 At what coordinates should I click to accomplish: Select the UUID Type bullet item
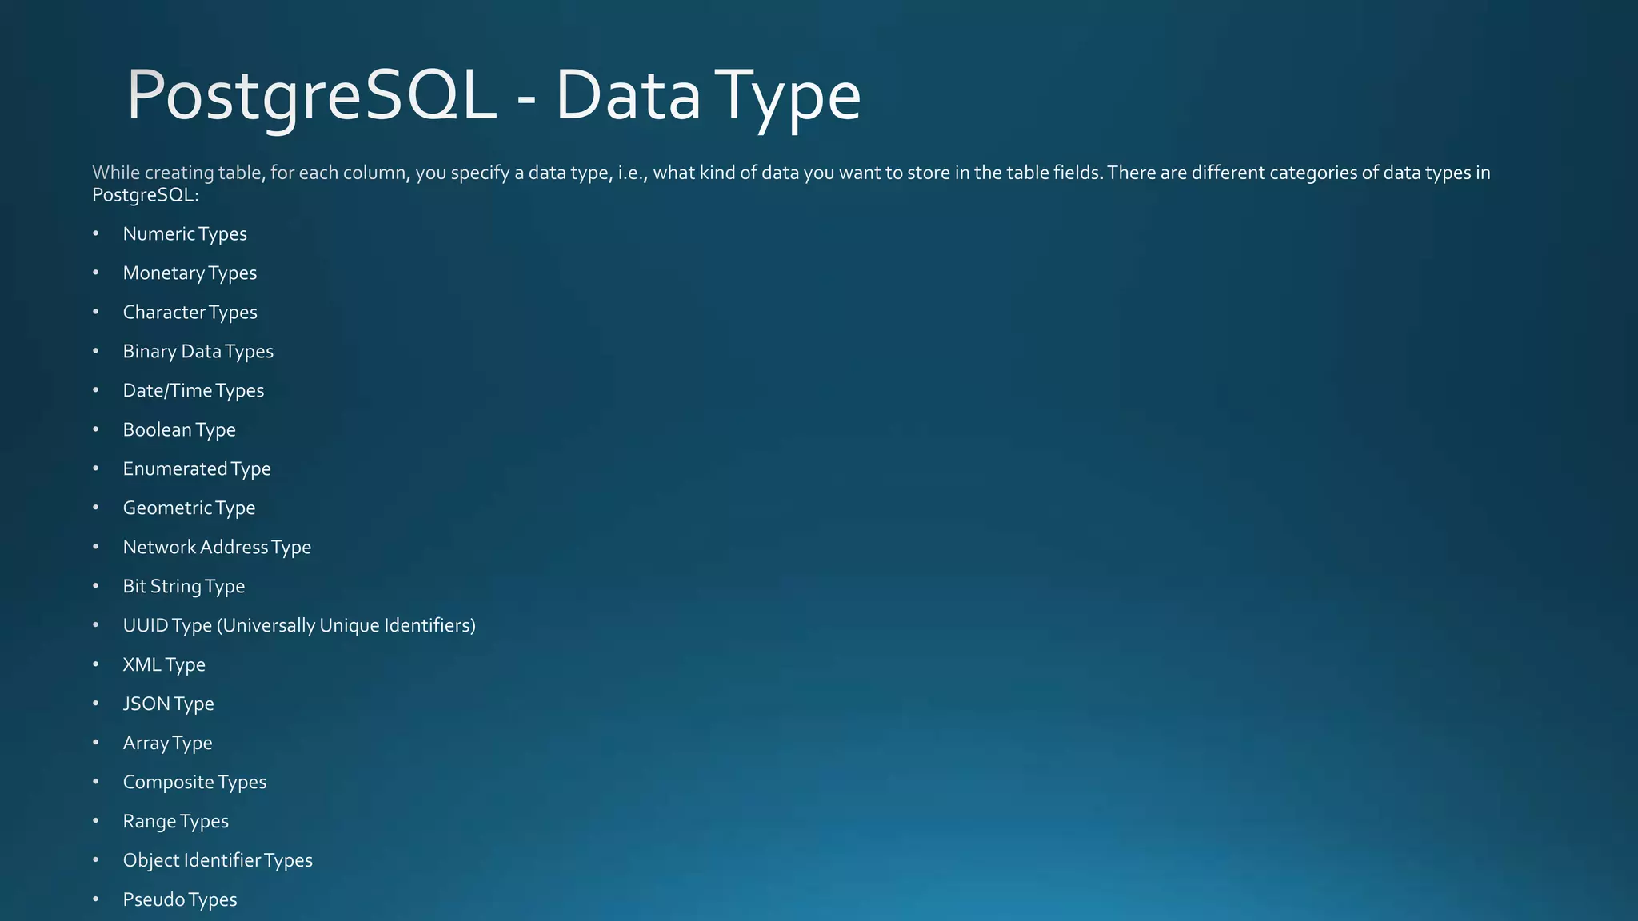[x=299, y=626]
